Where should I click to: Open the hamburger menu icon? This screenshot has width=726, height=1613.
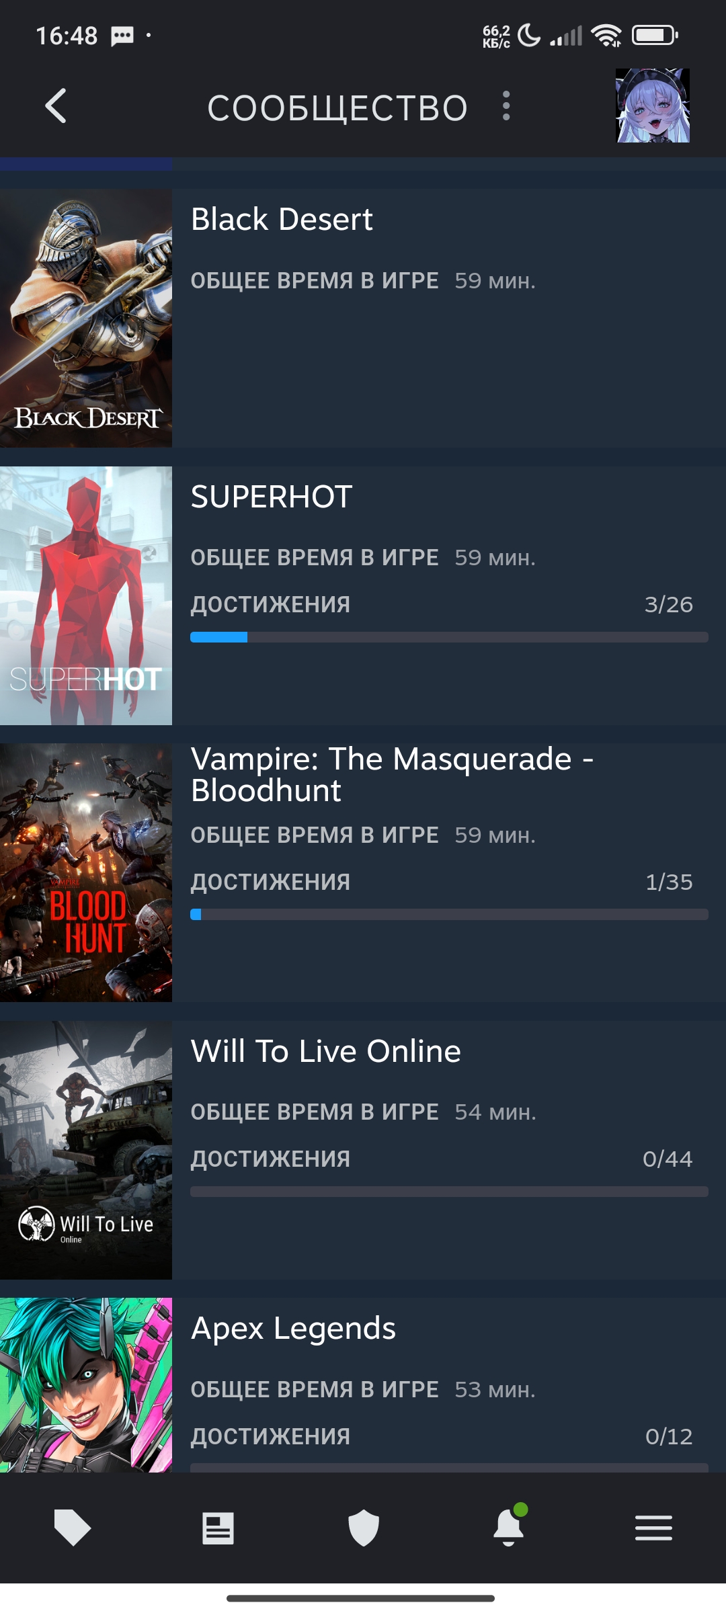pyautogui.click(x=653, y=1528)
